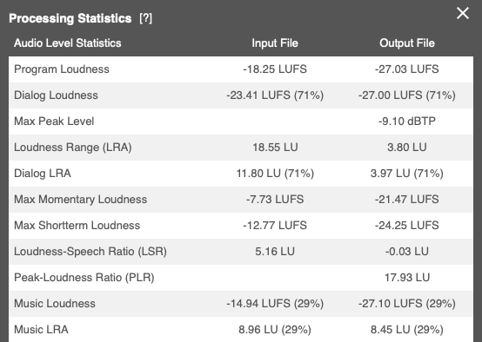This screenshot has height=342, width=482.
Task: Click the Loudness-Speech Ratio (LSR) label
Action: coord(90,252)
